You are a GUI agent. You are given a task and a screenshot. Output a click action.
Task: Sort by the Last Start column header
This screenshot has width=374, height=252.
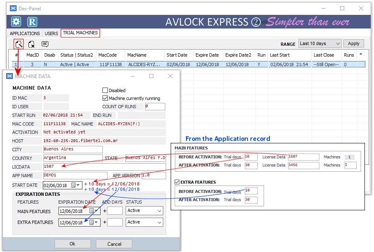(290, 55)
